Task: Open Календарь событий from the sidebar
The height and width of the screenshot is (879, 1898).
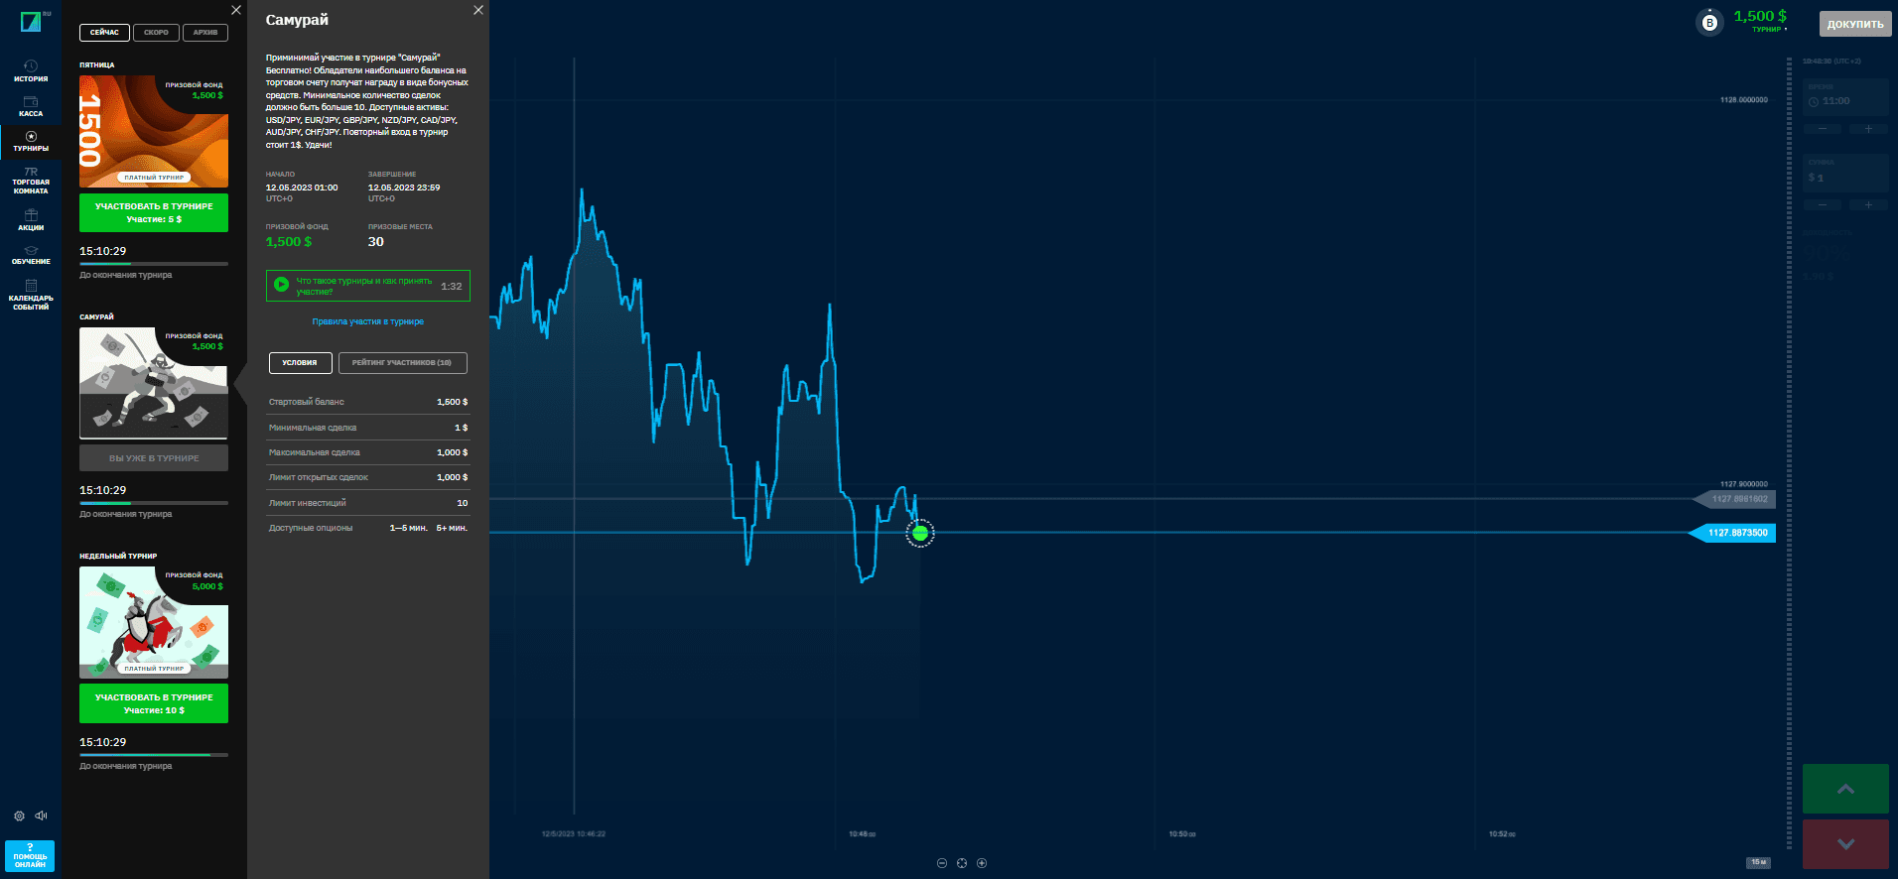Action: 31,295
